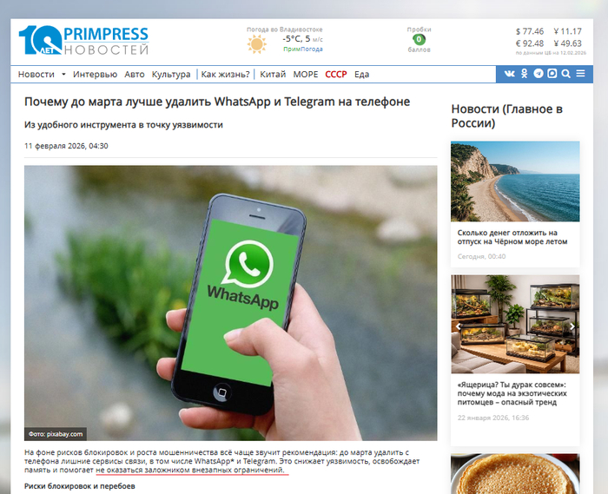Select the red СССР menu item

point(336,74)
